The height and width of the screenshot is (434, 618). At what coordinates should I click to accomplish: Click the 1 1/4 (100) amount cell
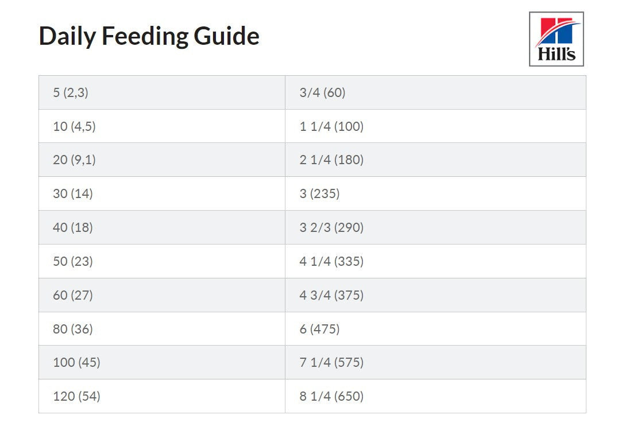coord(331,126)
